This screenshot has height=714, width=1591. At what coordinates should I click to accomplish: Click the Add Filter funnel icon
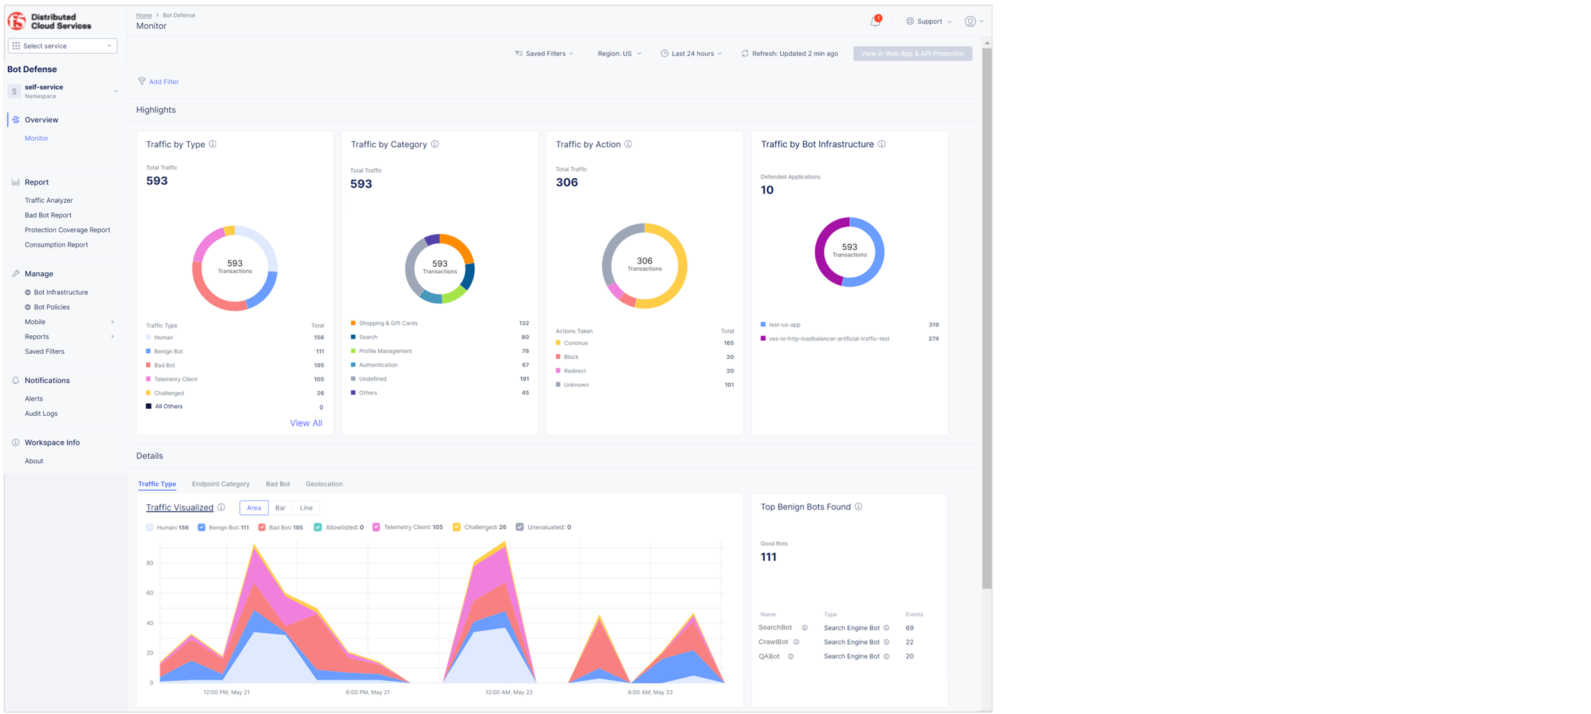tap(142, 81)
